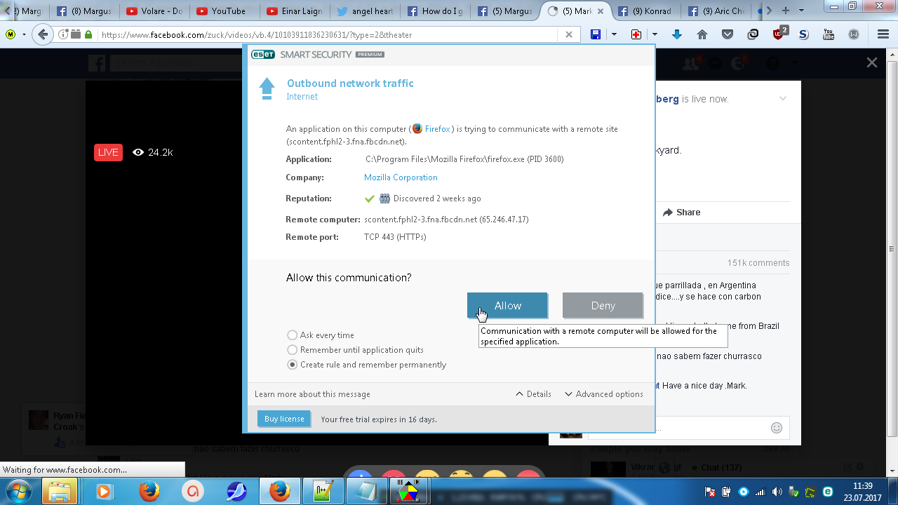Click the LIVE badge on the video
This screenshot has height=505, width=898.
coord(108,152)
